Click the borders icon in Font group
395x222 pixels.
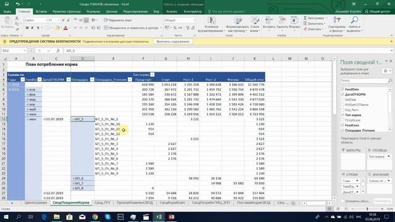point(48,28)
